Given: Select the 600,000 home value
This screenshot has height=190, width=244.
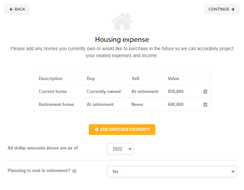Looking at the screenshot, I should (175, 104).
